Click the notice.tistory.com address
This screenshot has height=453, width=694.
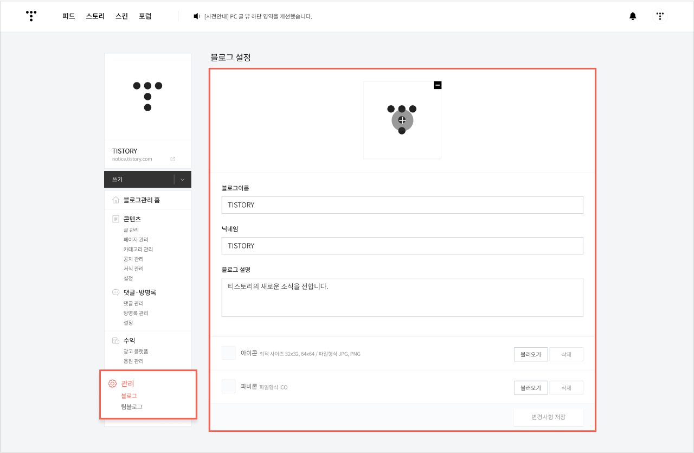pyautogui.click(x=132, y=159)
